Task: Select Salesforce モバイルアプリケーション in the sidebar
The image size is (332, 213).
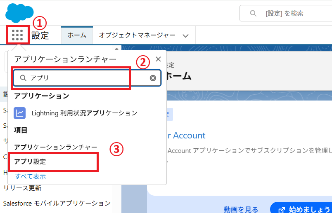Action: coord(57,203)
